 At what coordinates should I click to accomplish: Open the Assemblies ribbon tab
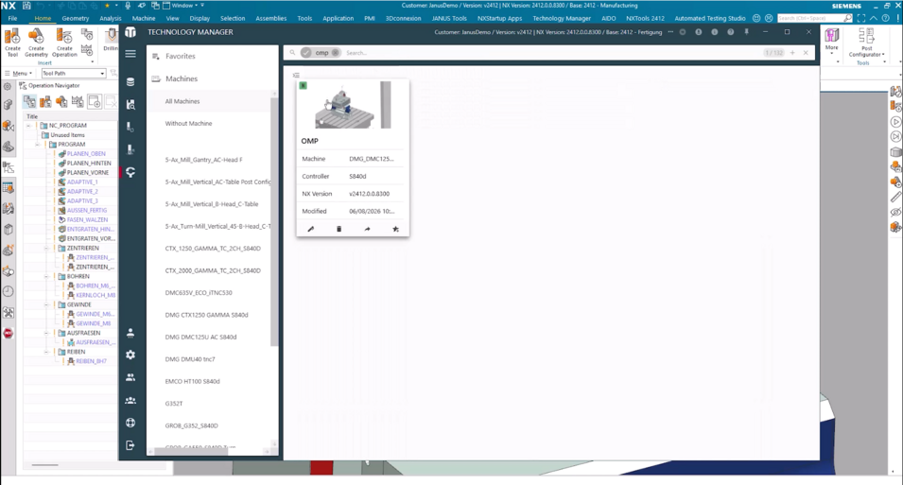[271, 18]
